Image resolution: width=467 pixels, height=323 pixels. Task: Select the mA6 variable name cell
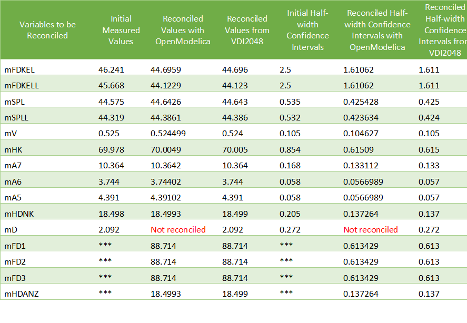tap(12, 181)
